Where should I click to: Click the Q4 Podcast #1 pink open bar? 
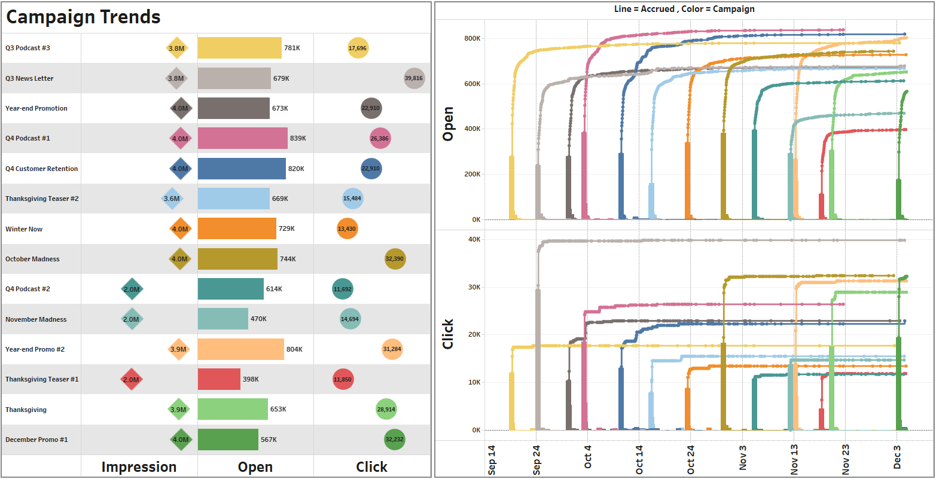click(242, 138)
